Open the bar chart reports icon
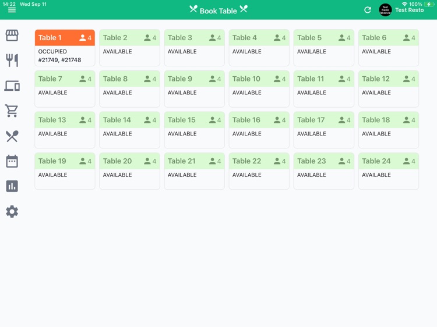The height and width of the screenshot is (327, 437). coord(12,186)
